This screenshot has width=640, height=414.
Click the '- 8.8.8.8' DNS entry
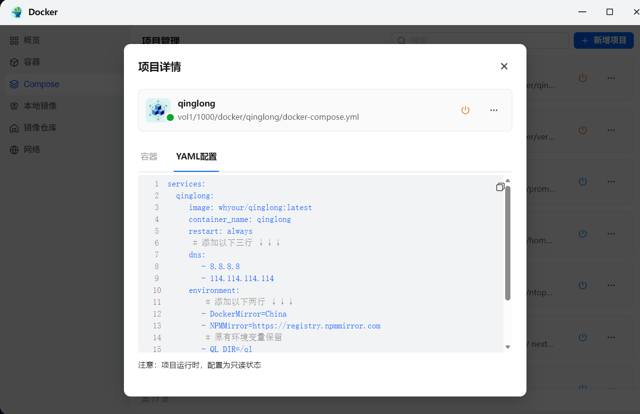[x=220, y=267]
